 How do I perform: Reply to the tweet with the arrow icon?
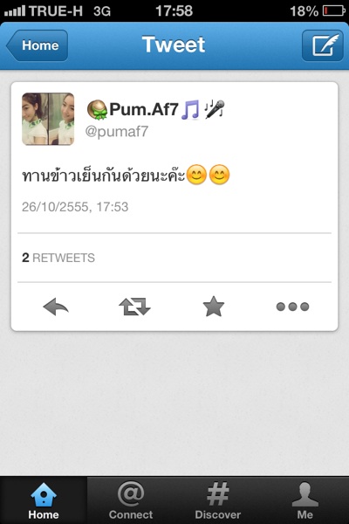(x=56, y=307)
